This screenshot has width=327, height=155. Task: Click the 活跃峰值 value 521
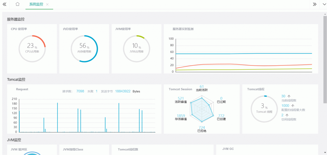tap(181, 98)
